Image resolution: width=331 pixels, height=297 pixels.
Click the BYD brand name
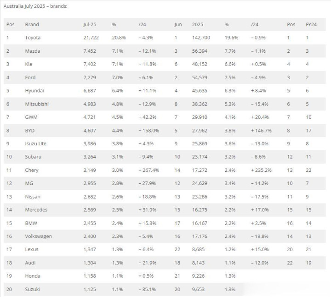tap(30, 131)
